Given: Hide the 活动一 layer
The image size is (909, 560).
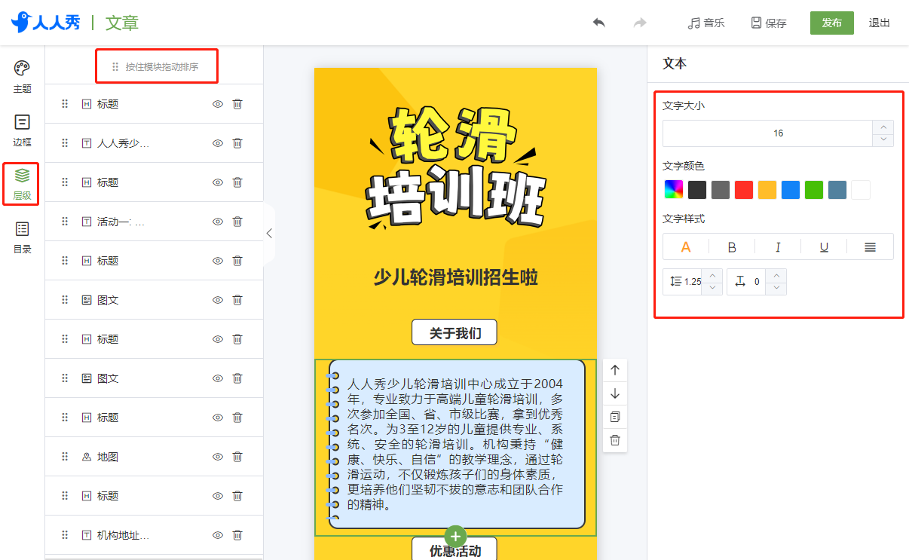Looking at the screenshot, I should (x=218, y=222).
